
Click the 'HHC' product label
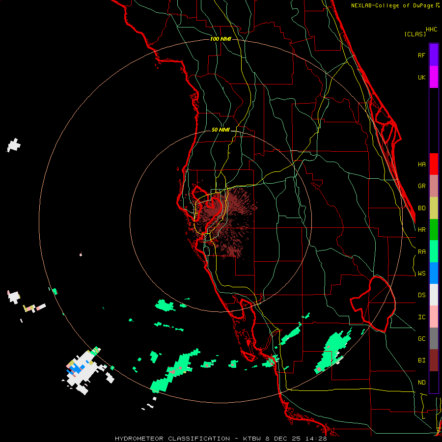tap(432, 29)
